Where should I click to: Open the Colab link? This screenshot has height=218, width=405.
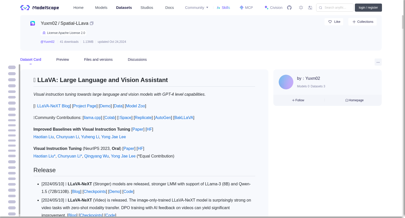pos(110,118)
